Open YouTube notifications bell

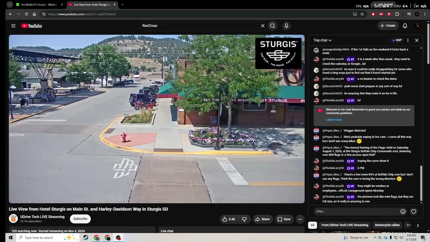tap(405, 26)
